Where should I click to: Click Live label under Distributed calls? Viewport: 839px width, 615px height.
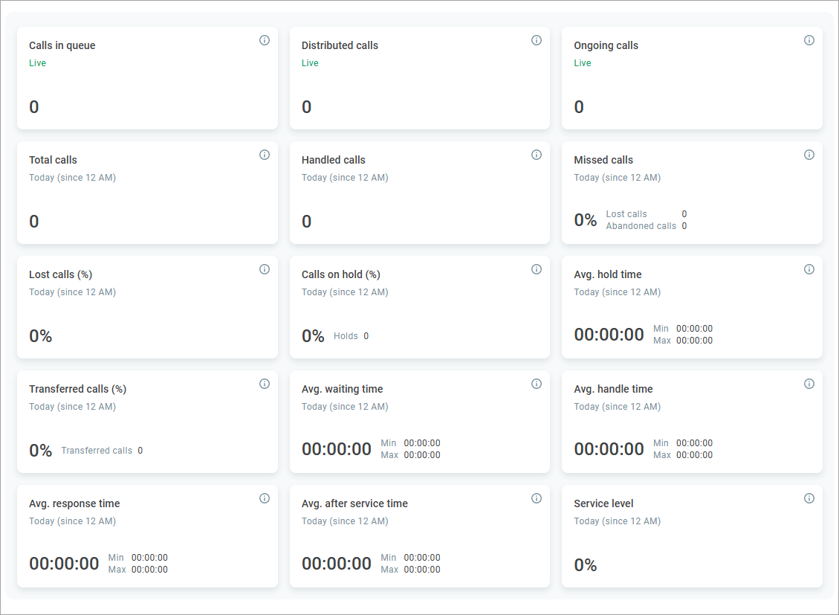[310, 63]
